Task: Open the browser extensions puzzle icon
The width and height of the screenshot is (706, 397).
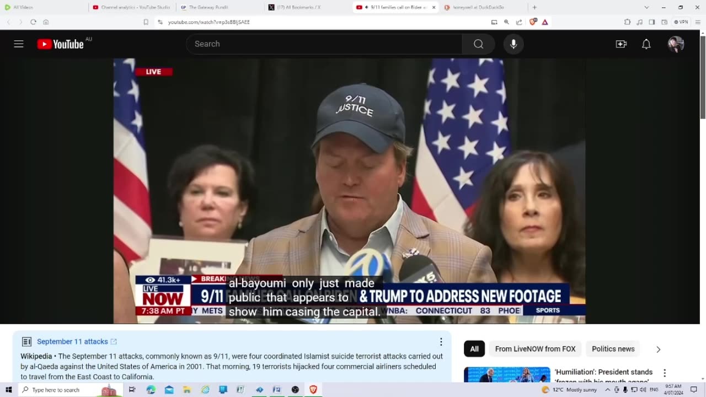Action: tap(627, 22)
